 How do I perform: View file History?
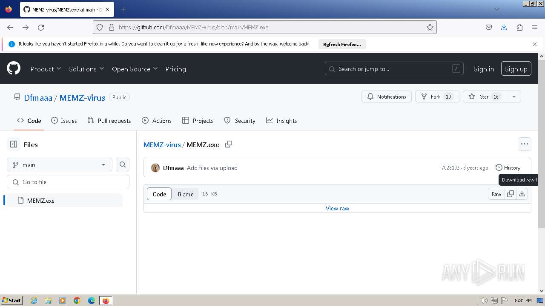coord(508,168)
